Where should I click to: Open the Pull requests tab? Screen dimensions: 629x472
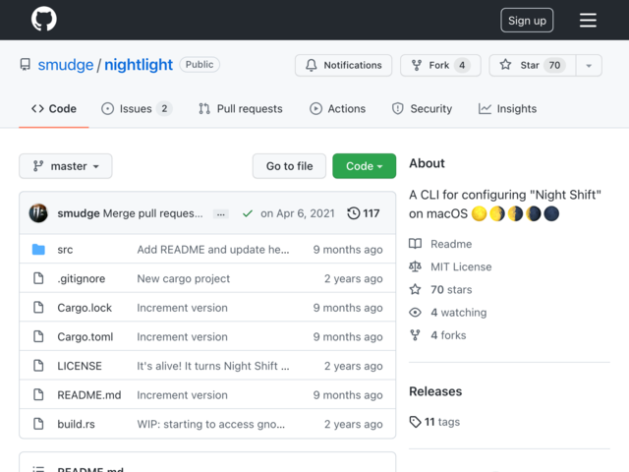[240, 109]
